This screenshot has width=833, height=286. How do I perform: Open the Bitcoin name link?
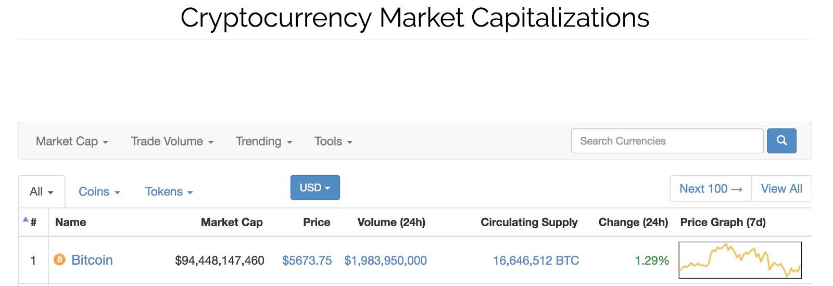92,260
